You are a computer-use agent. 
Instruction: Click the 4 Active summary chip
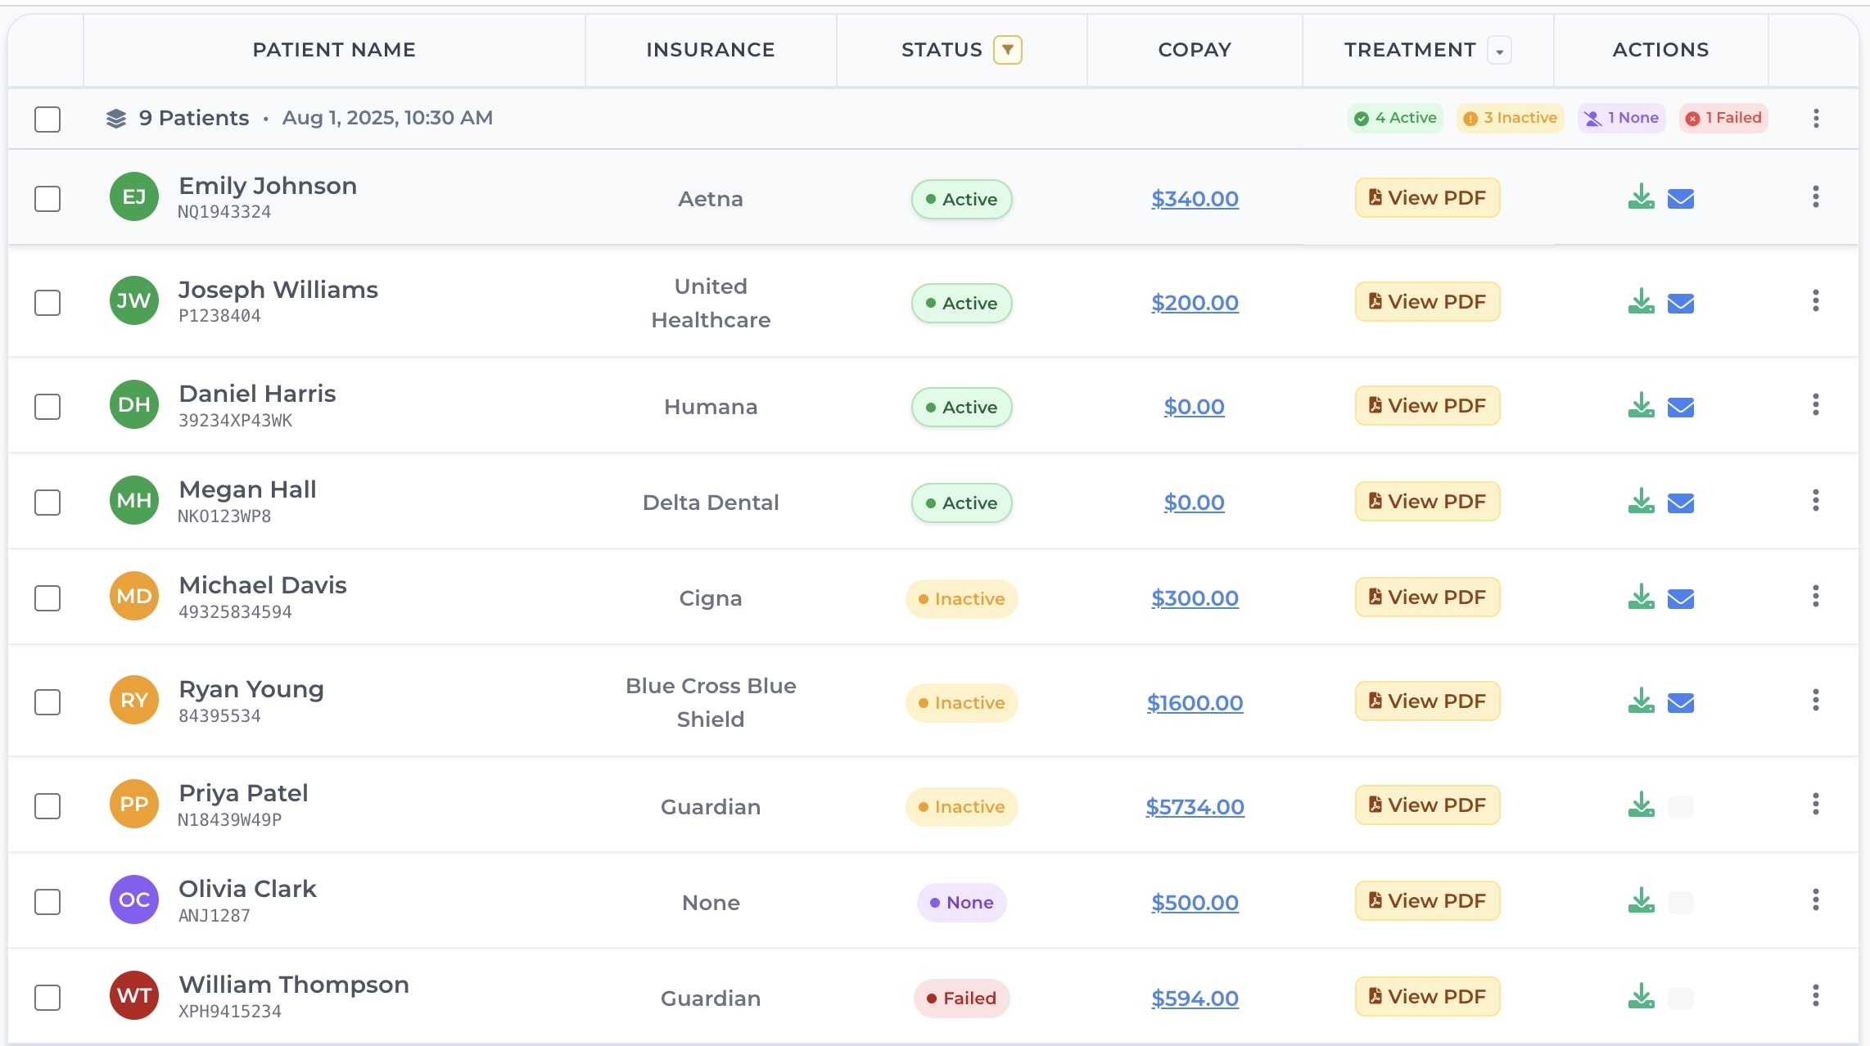[1394, 117]
